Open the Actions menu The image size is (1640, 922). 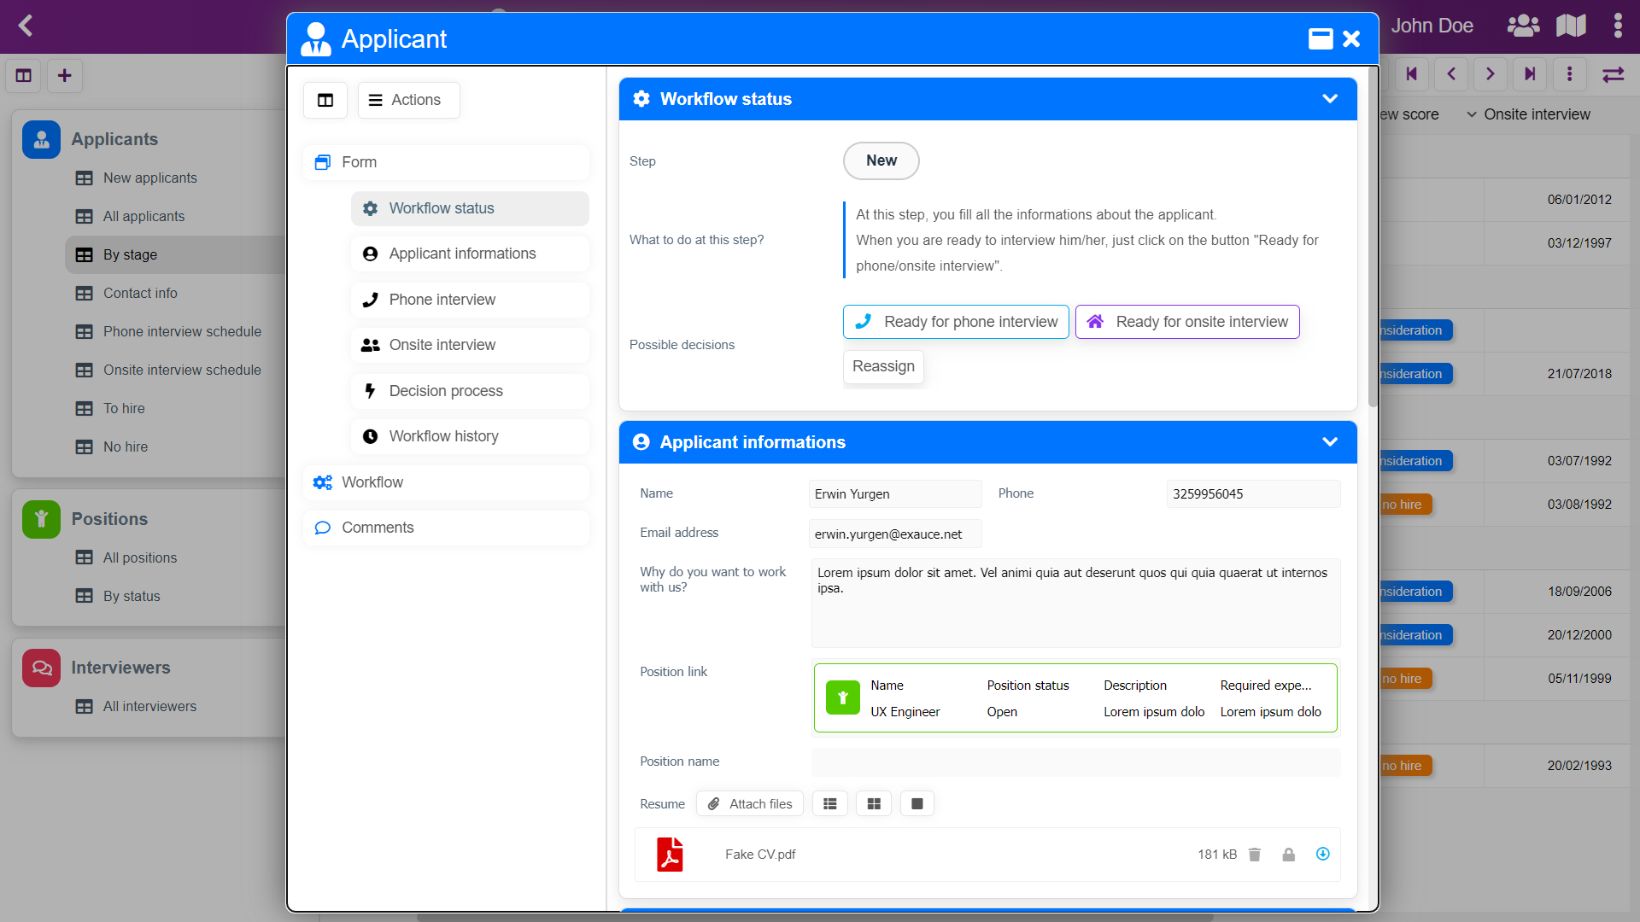[x=403, y=100]
